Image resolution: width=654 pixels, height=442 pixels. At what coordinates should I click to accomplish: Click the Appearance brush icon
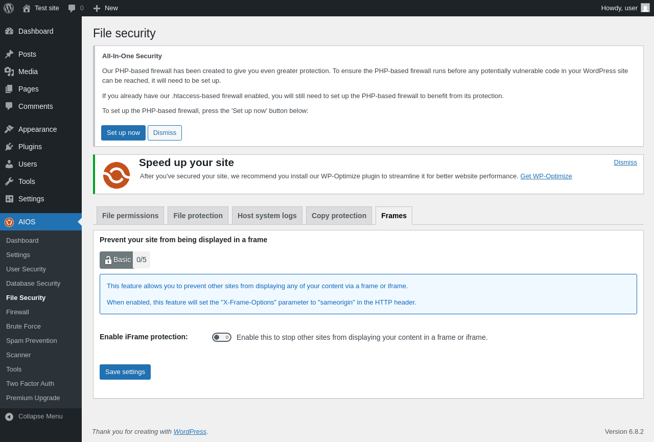(x=9, y=129)
